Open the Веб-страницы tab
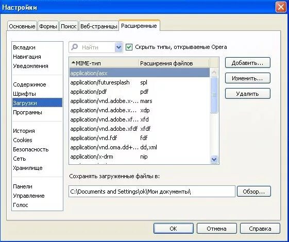 [x=99, y=26]
